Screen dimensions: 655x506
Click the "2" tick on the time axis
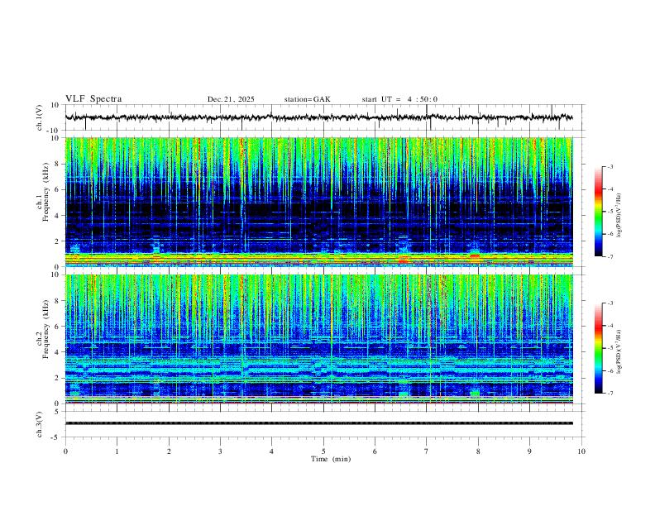pyautogui.click(x=169, y=451)
